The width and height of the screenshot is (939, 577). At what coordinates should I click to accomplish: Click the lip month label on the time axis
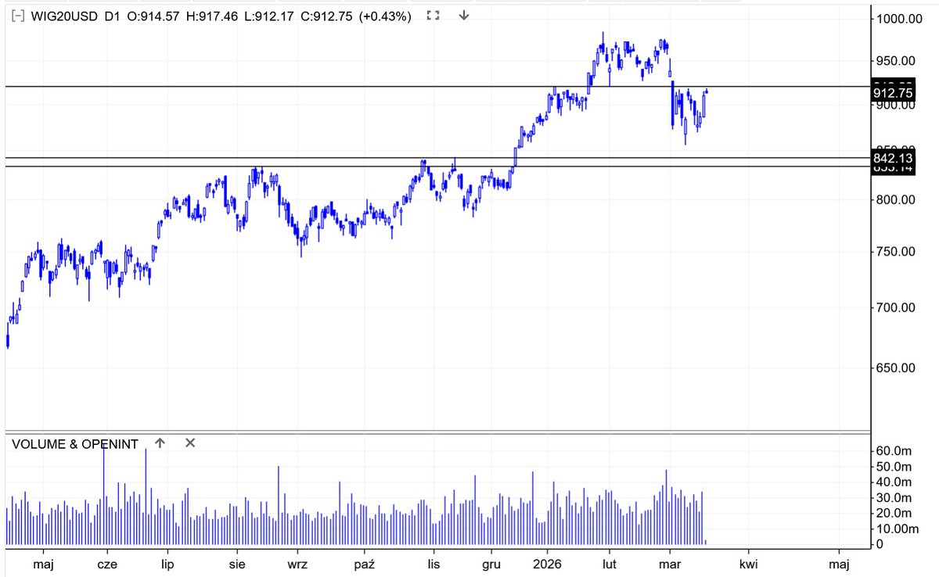point(166,563)
